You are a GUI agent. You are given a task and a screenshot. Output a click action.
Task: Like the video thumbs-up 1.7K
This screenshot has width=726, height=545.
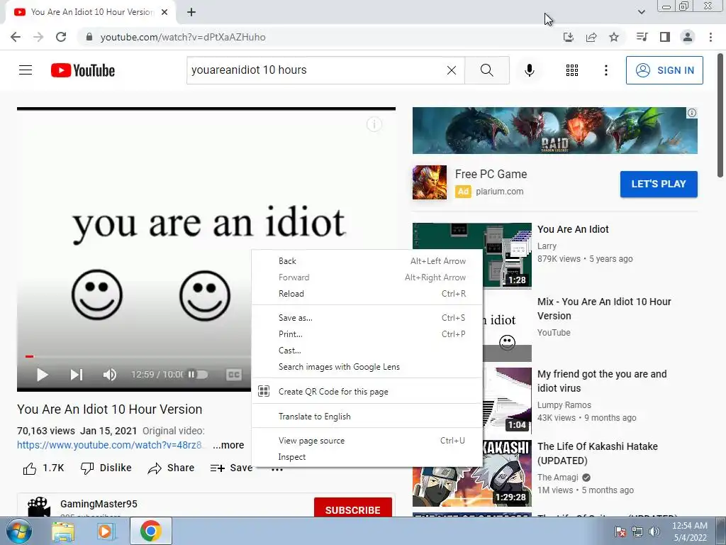click(x=43, y=468)
